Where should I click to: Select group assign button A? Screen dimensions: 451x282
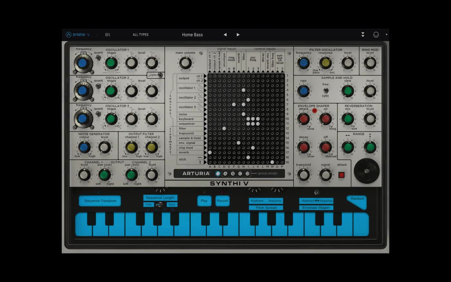pyautogui.click(x=225, y=174)
